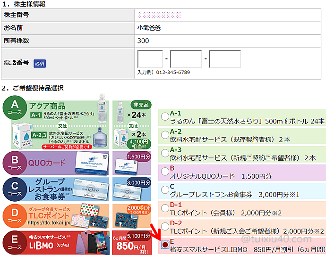Click the purple B コース circle badge
The width and height of the screenshot is (326, 255).
tap(15, 163)
